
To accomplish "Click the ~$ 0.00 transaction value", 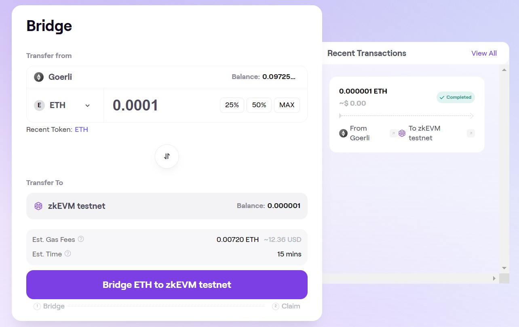I will 352,103.
